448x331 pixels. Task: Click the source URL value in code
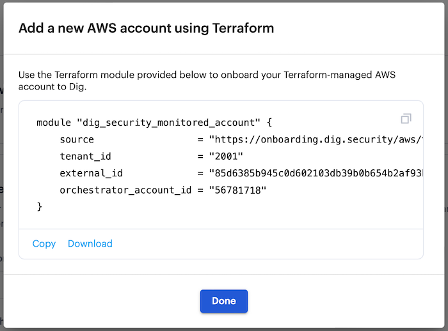tap(316, 139)
